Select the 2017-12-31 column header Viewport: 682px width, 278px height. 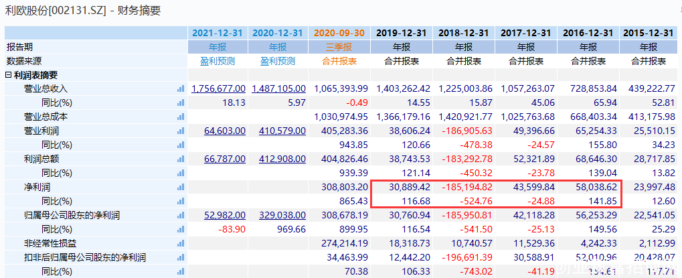pos(526,33)
